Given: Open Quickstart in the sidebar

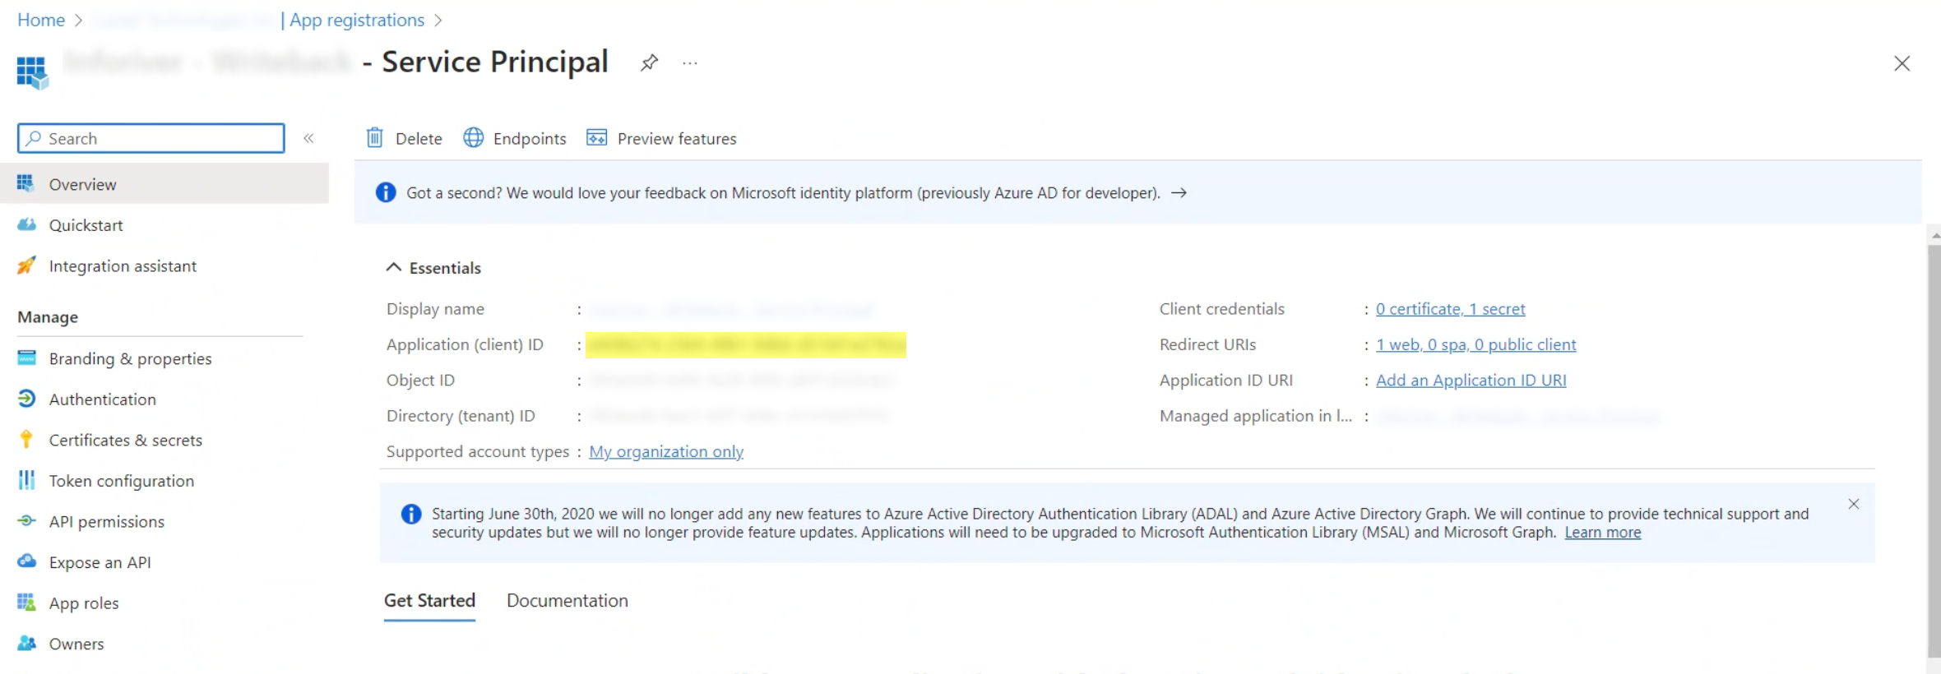Looking at the screenshot, I should [86, 225].
